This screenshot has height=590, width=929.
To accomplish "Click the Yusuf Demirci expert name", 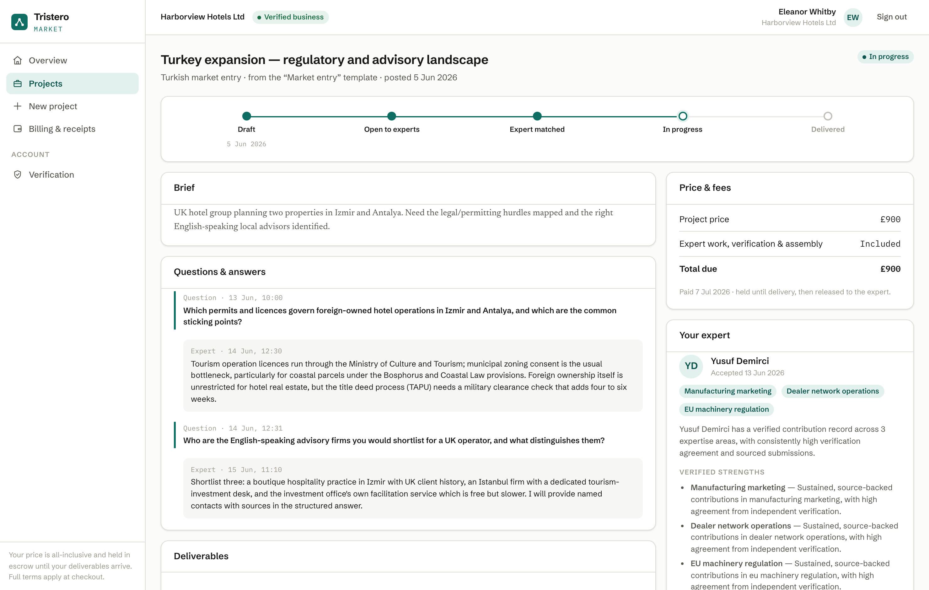I will tap(739, 361).
